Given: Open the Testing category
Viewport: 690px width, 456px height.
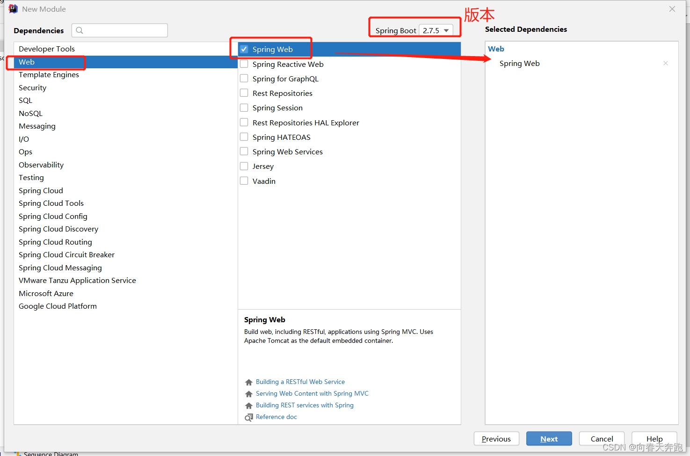Looking at the screenshot, I should pyautogui.click(x=126, y=178).
